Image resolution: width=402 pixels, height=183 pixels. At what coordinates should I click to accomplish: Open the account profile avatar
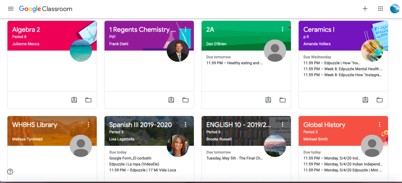(394, 9)
